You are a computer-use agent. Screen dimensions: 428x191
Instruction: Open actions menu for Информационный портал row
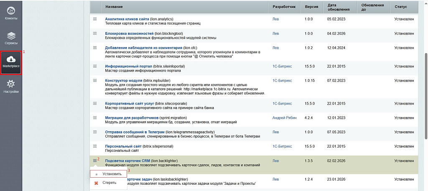95,66
